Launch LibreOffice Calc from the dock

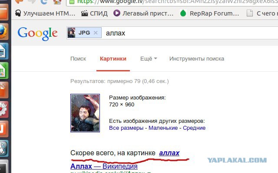click(3, 70)
